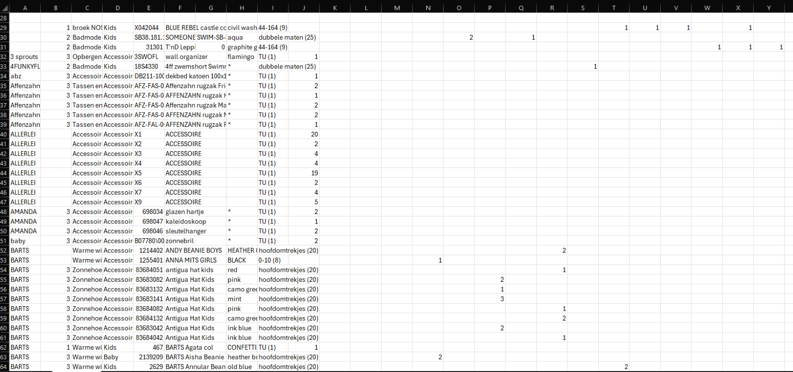Select row 29 header

pyautogui.click(x=4, y=28)
